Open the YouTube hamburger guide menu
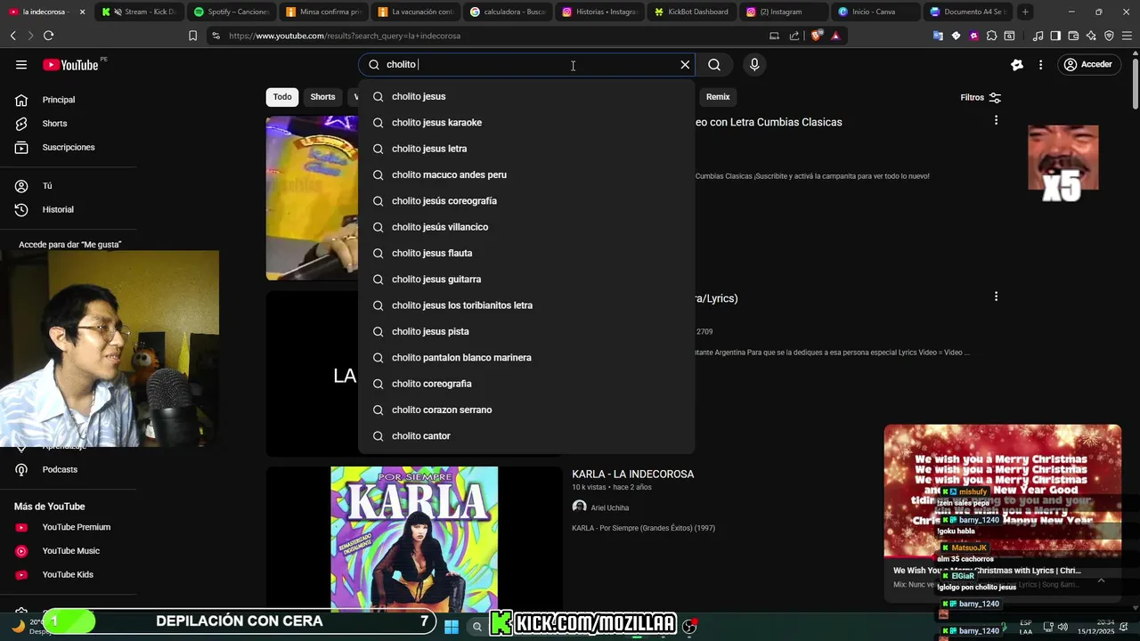Viewport: 1140px width, 641px height. click(21, 65)
